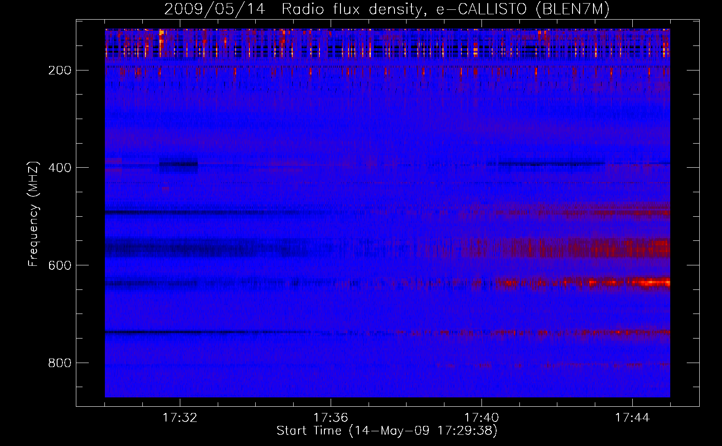Click the 200 frequency tick label

click(x=60, y=70)
